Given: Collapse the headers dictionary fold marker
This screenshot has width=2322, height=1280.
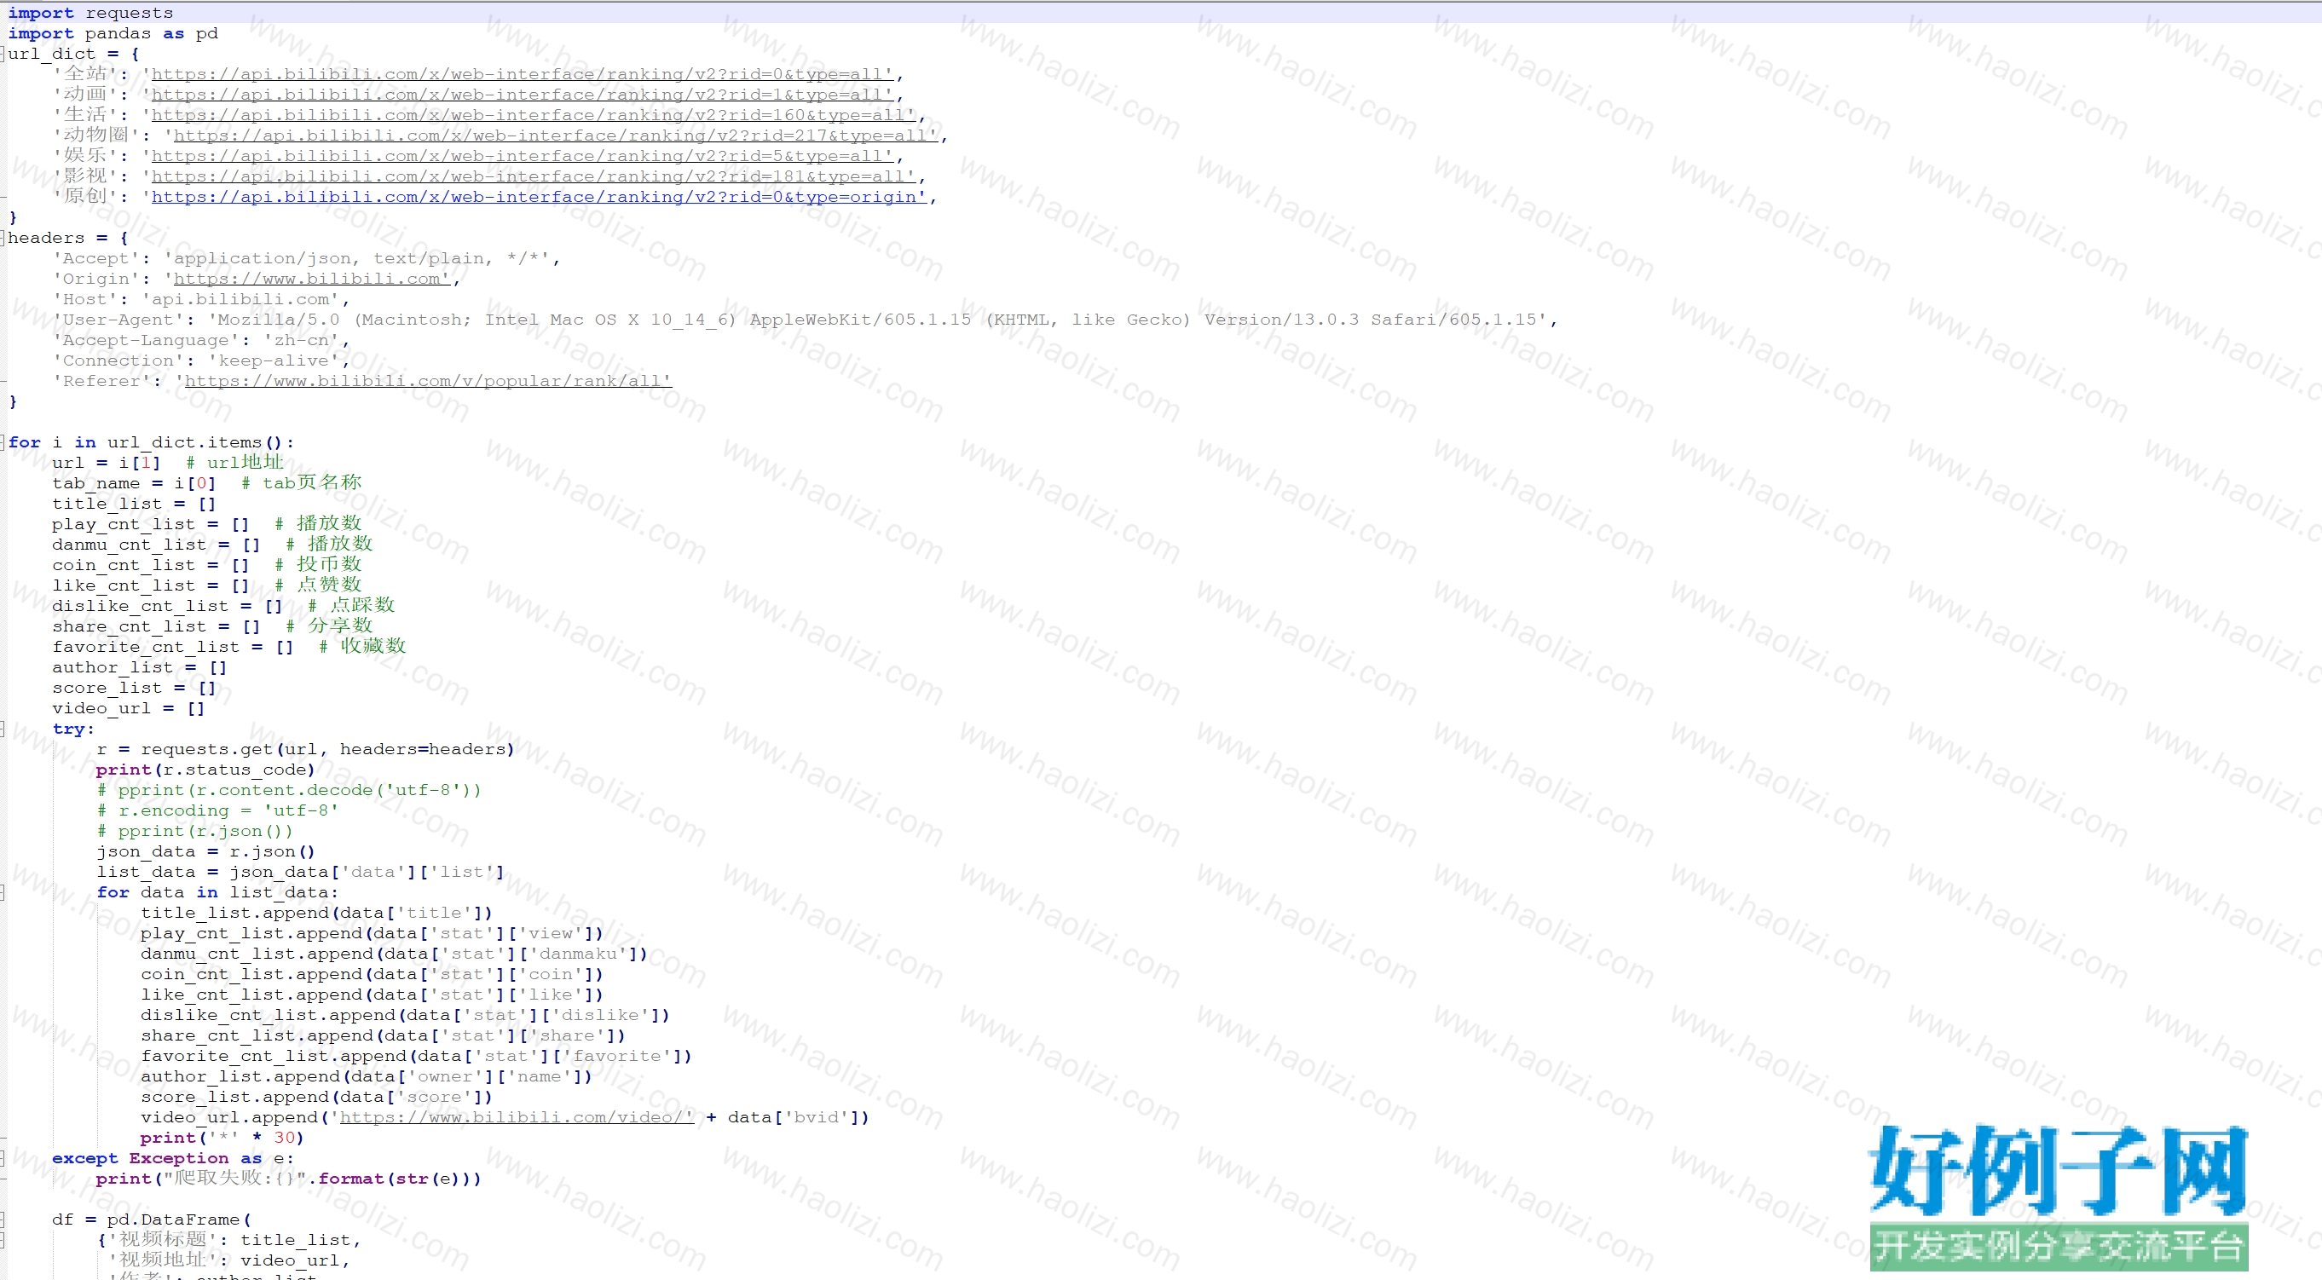Looking at the screenshot, I should tap(3, 238).
